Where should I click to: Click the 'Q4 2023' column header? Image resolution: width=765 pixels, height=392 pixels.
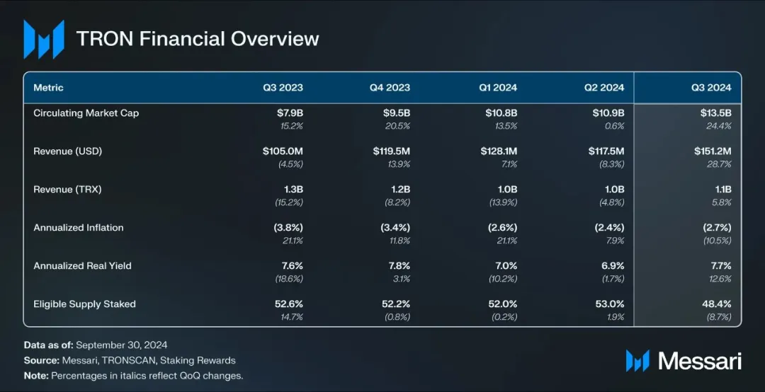390,88
